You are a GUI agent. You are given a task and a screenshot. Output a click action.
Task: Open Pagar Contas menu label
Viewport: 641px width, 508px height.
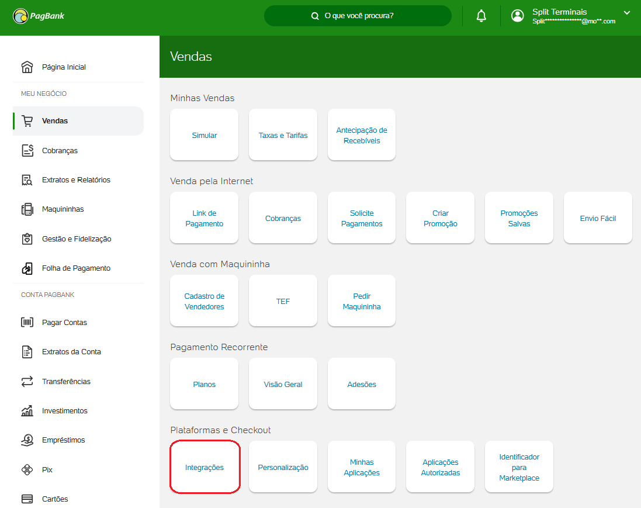click(x=65, y=322)
